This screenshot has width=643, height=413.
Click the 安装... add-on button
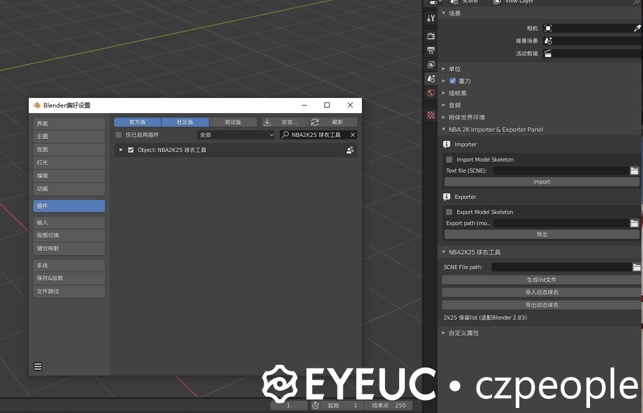click(285, 122)
